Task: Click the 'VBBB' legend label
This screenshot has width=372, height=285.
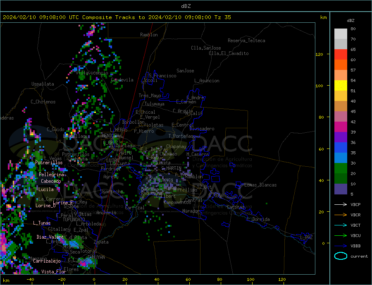Action: [x=355, y=246]
